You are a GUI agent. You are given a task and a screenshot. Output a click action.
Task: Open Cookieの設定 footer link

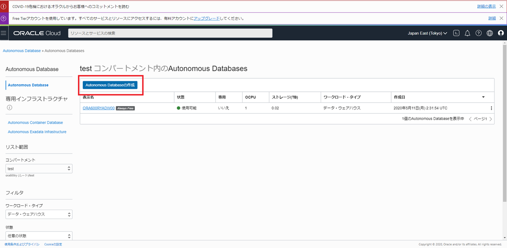coord(53,244)
